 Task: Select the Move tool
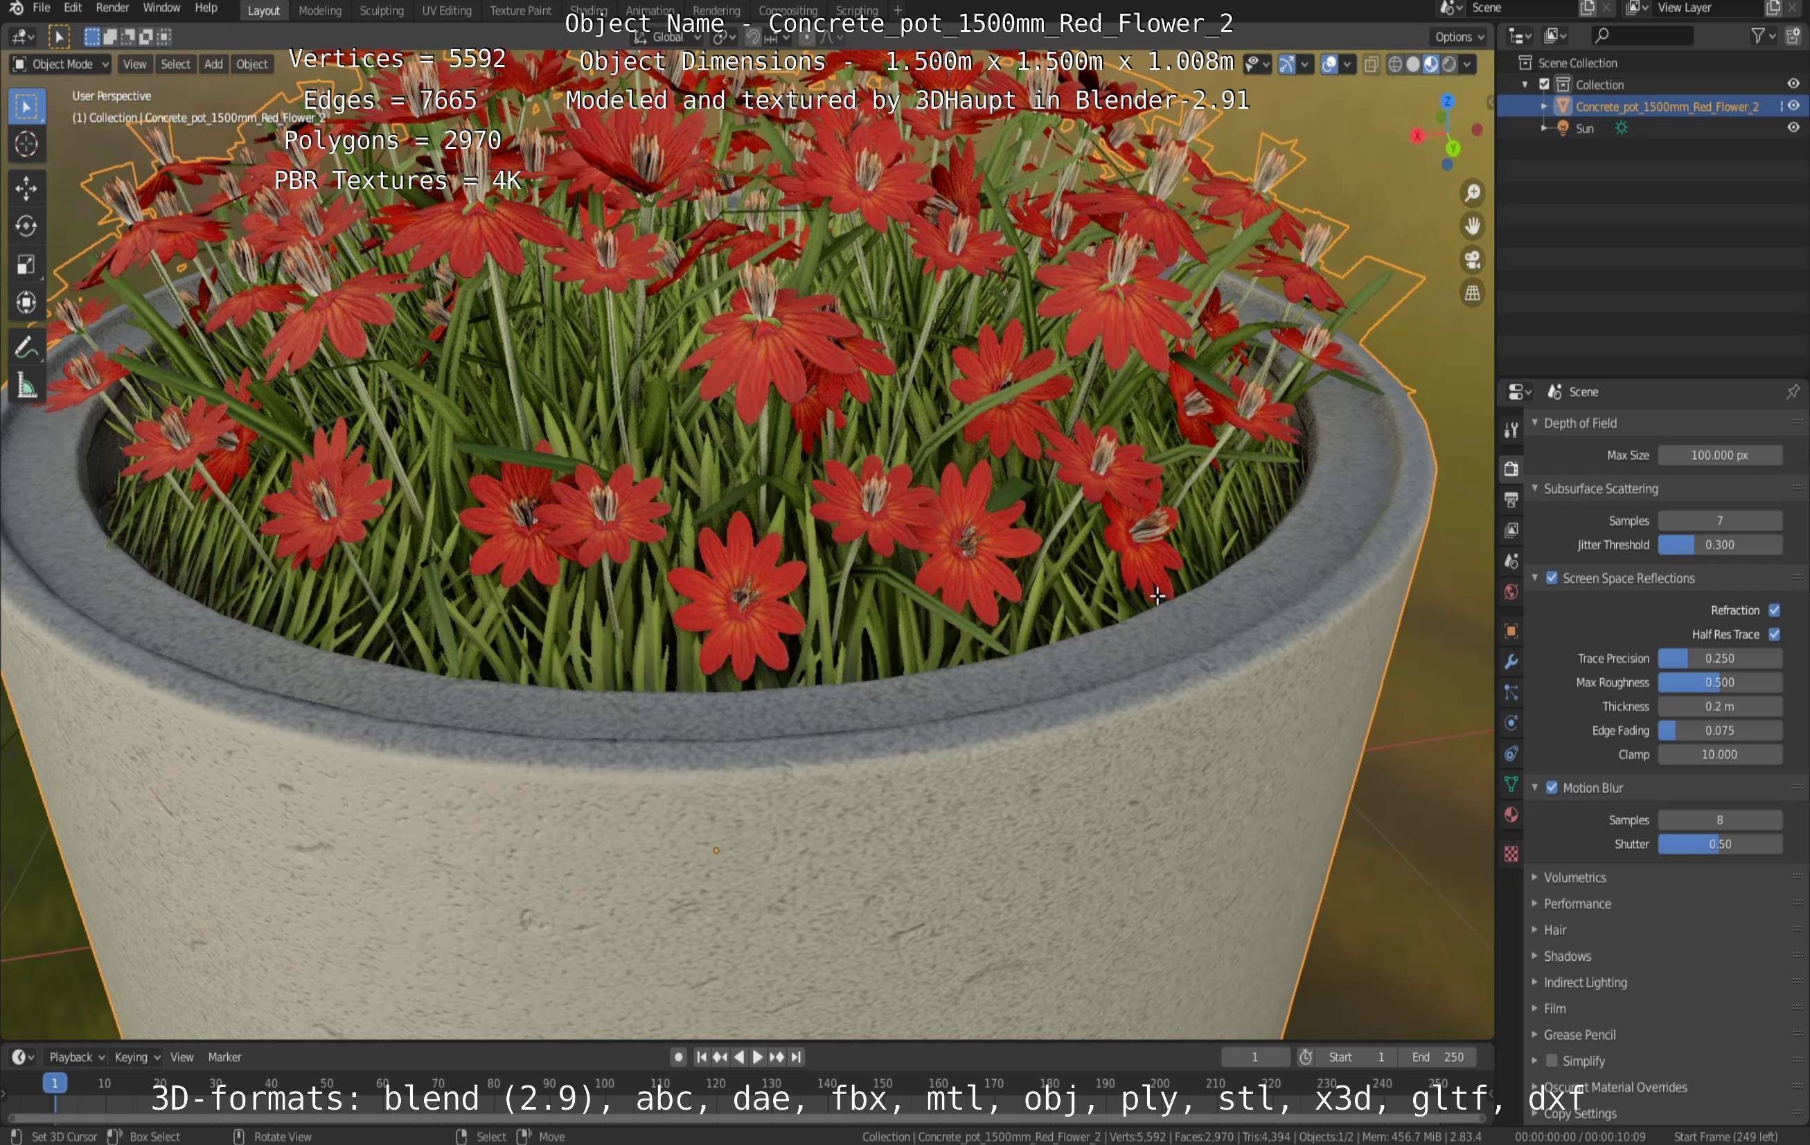(26, 188)
